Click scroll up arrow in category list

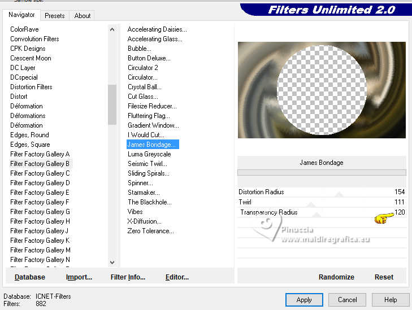click(112, 29)
